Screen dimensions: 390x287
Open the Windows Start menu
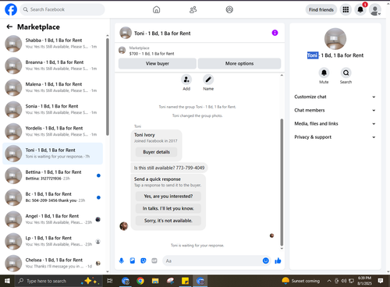click(7, 281)
